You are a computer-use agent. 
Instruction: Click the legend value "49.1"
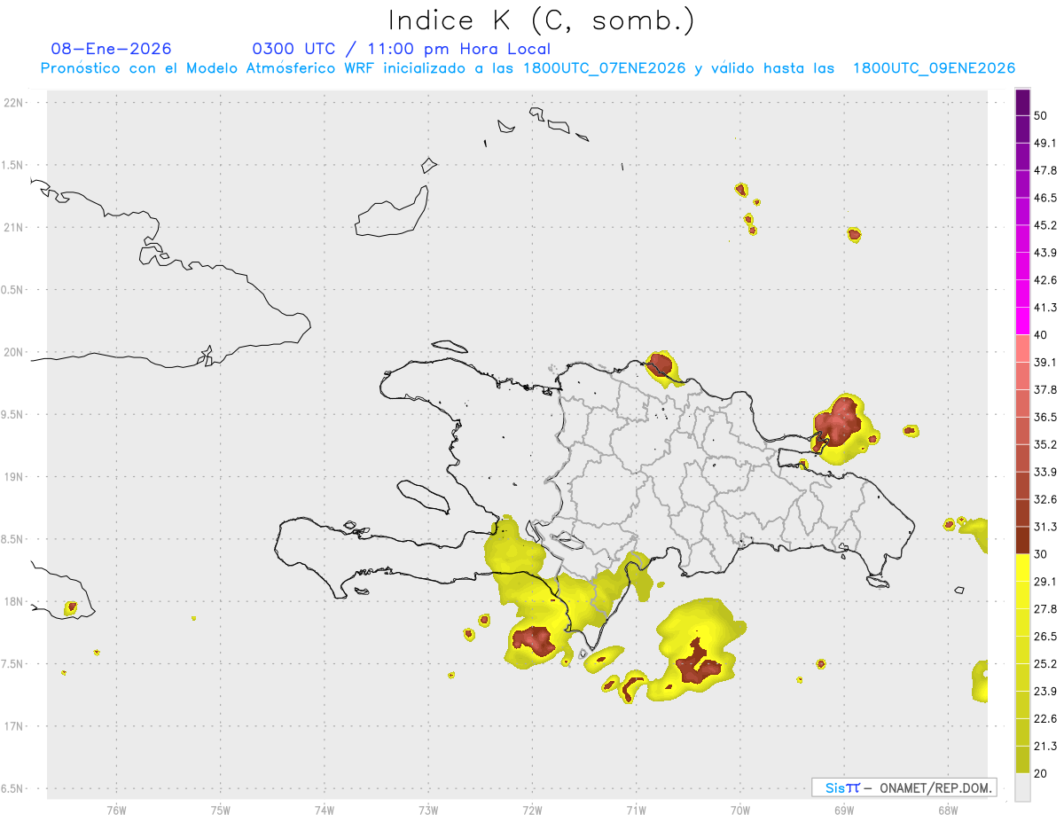(1045, 143)
